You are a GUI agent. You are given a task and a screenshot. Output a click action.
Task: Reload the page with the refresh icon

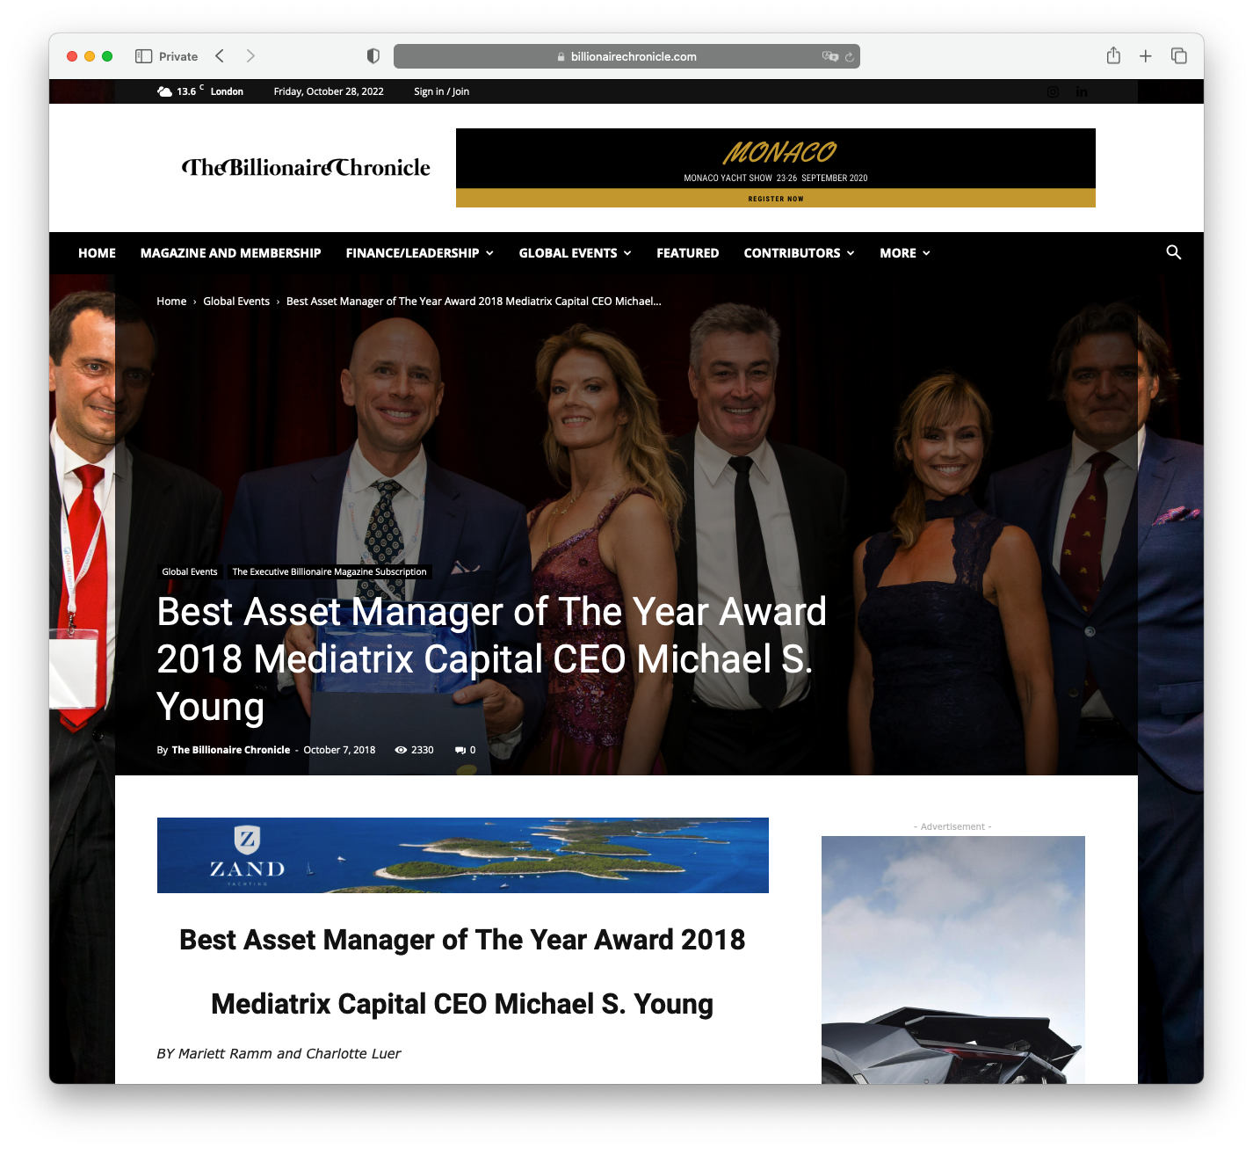pos(849,56)
